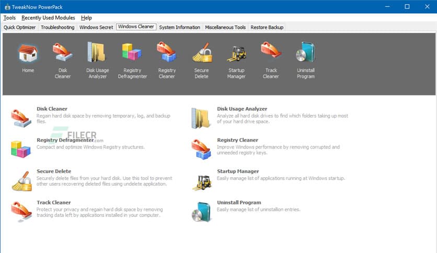The width and height of the screenshot is (437, 253).
Task: Click the Startup Manager heading link
Action: point(238,171)
